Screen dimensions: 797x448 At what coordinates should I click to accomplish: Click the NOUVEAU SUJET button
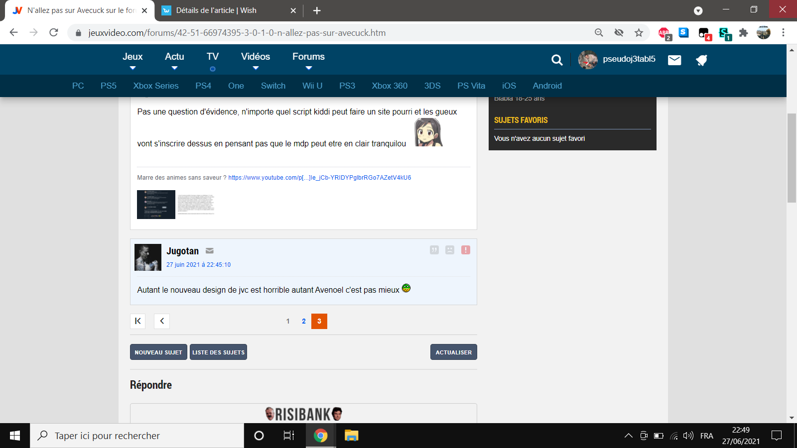click(x=158, y=352)
